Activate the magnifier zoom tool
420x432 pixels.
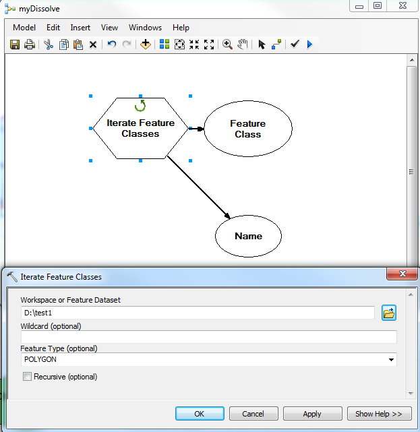[227, 44]
